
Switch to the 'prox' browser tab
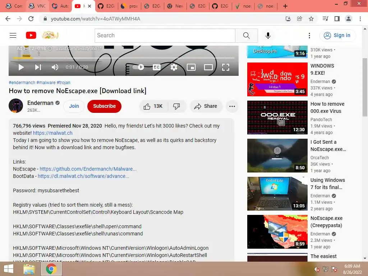point(130,6)
